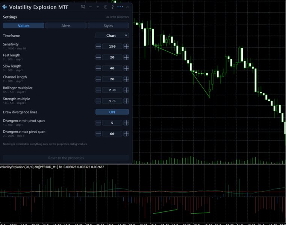Switch to the Alerts tab

pyautogui.click(x=66, y=25)
